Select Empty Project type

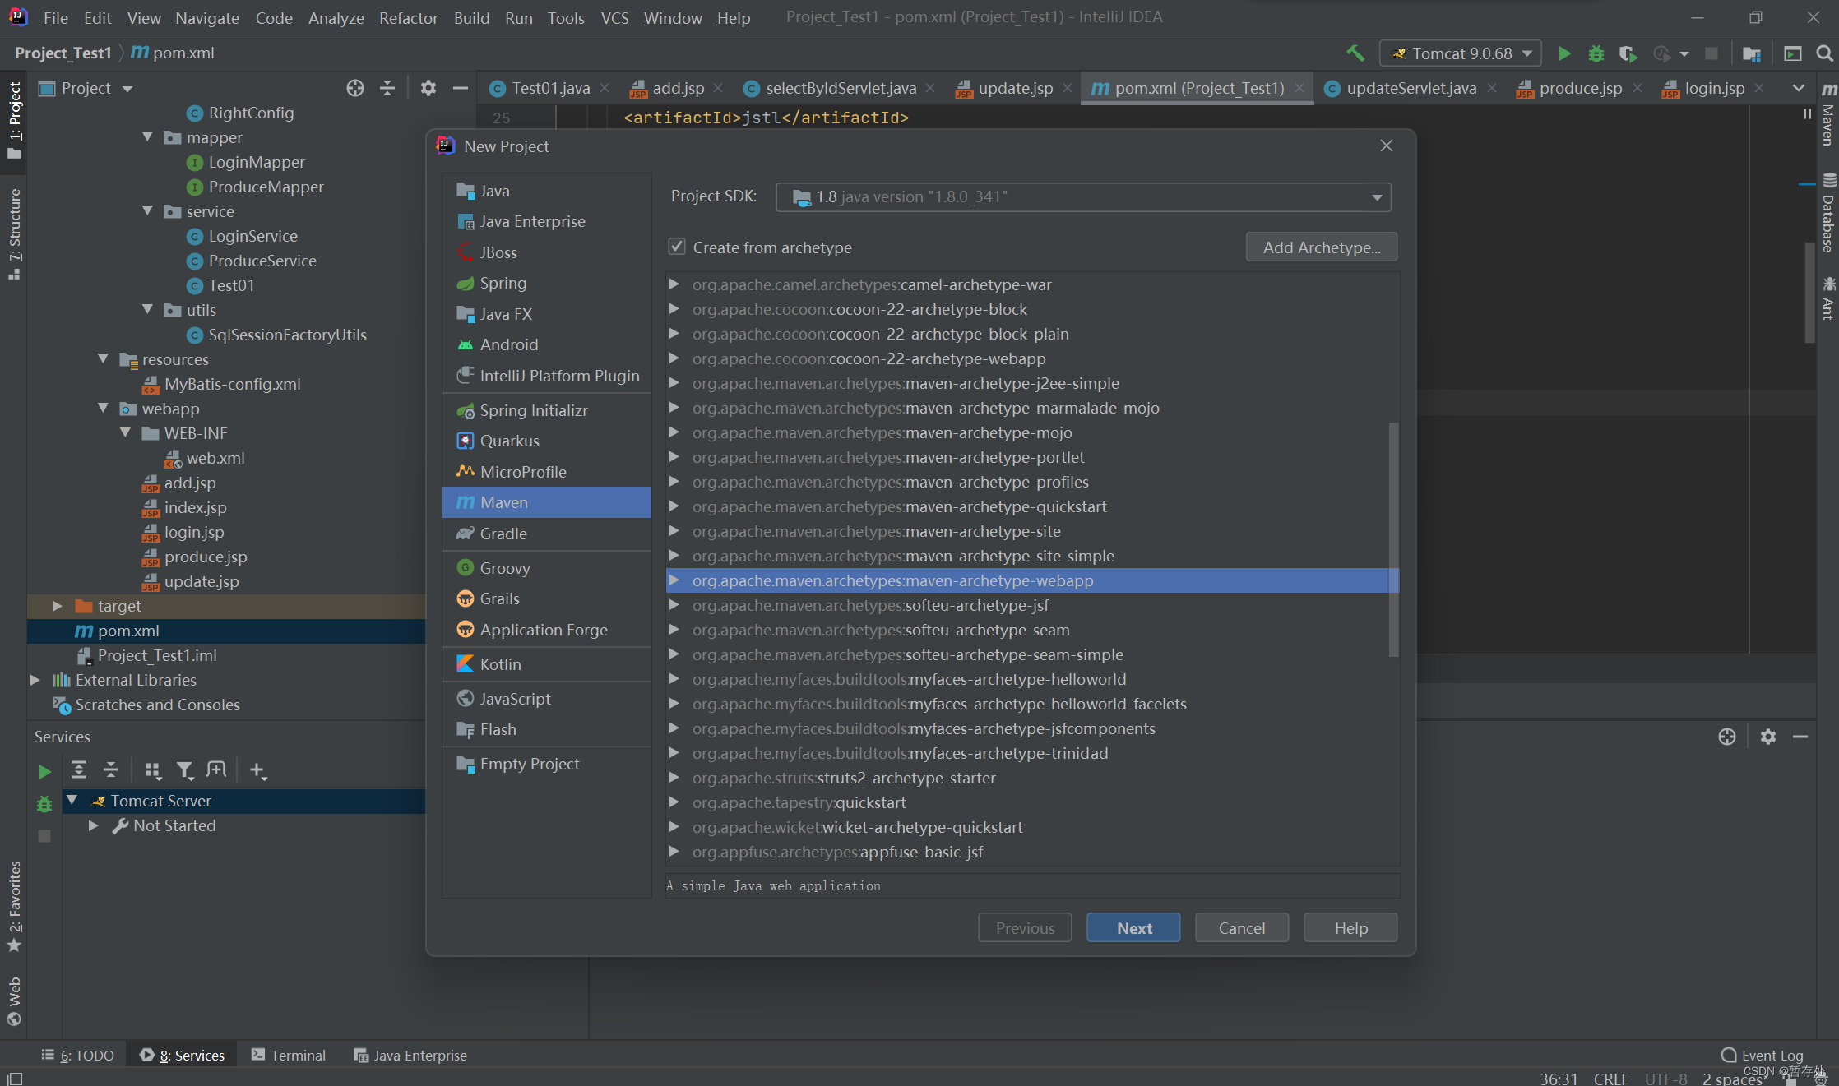(547, 764)
